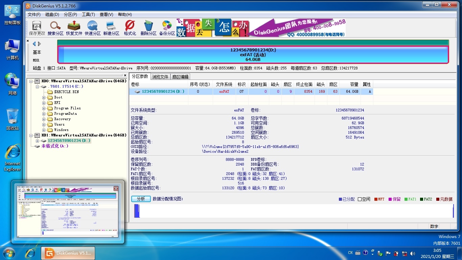Click the volume speaker tray icon
Image resolution: width=462 pixels, height=260 pixels.
[x=413, y=253]
